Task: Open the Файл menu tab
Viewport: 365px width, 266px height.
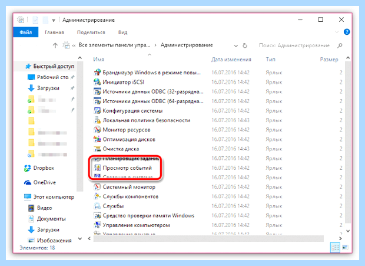Action: (x=25, y=32)
